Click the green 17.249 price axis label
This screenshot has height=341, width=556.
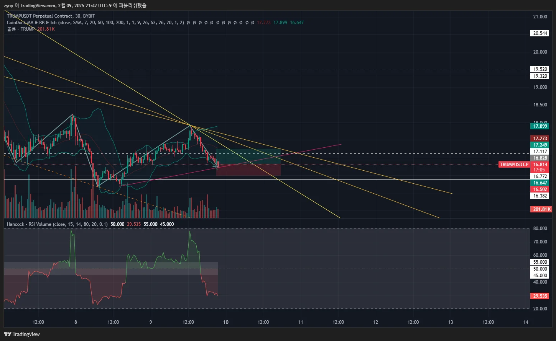click(540, 145)
